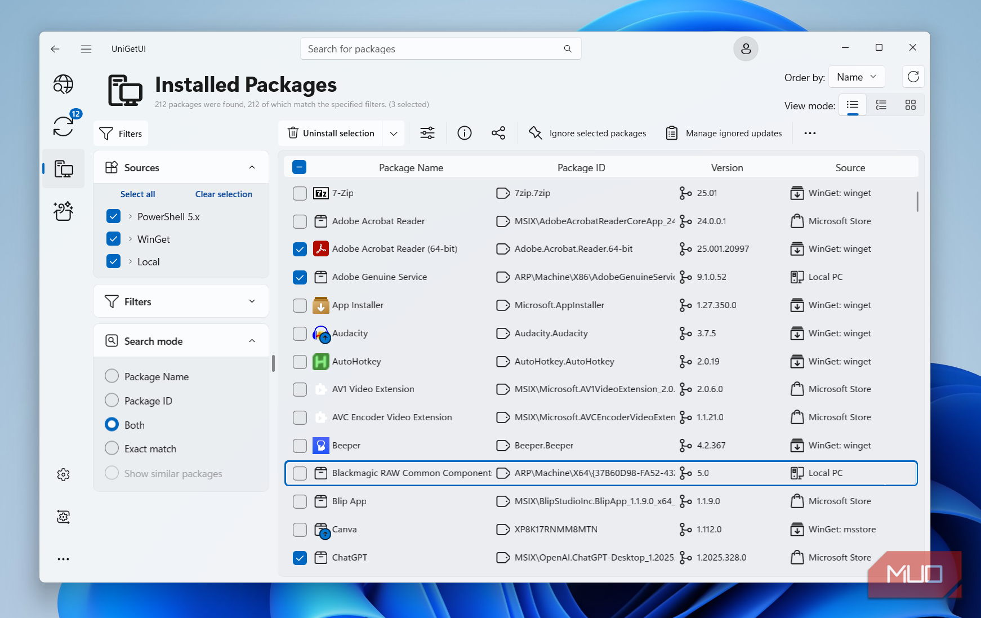This screenshot has width=981, height=618.
Task: Open Package Bundles sidebar icon
Action: (63, 211)
